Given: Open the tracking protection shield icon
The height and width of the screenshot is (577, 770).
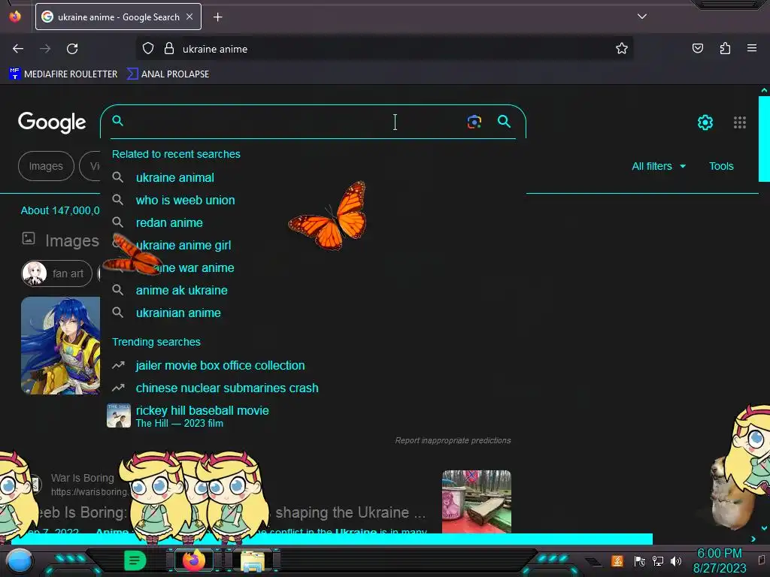Looking at the screenshot, I should [x=148, y=49].
